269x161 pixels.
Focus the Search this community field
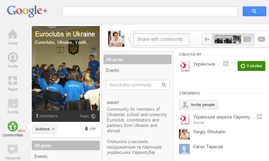(x=138, y=85)
